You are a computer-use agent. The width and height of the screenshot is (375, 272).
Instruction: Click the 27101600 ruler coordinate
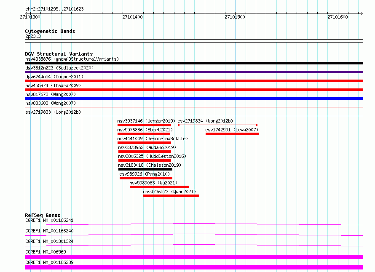(337, 17)
